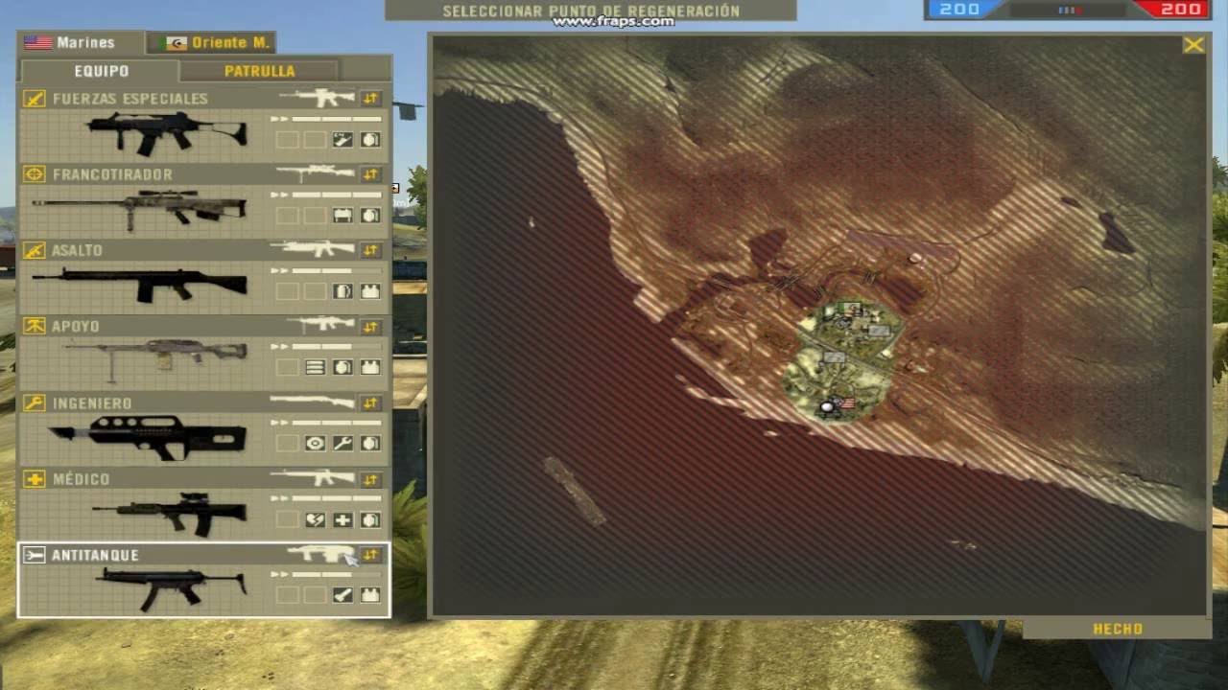Screen dimensions: 1228x690
Task: Click the rocket launcher icon in Antitanque row
Action: [x=342, y=595]
